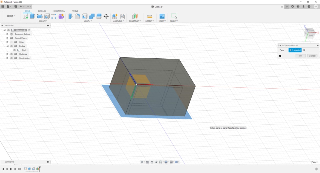Open the DESIGN workspace dropdown
This screenshot has width=320, height=173.
click(11, 16)
